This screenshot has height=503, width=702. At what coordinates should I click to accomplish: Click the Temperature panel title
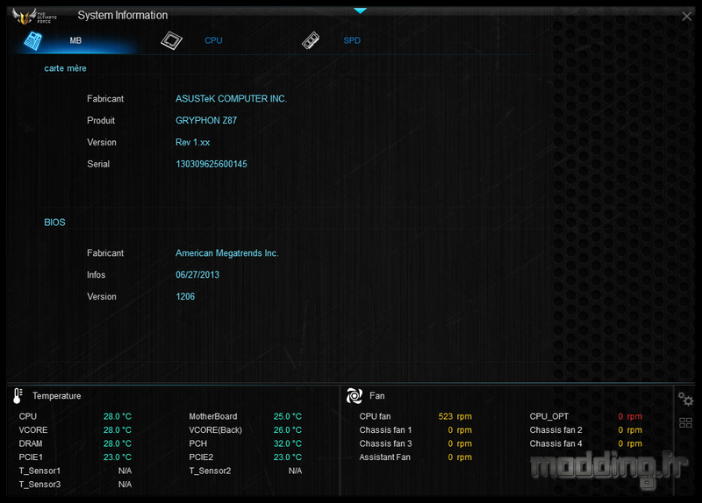point(57,396)
